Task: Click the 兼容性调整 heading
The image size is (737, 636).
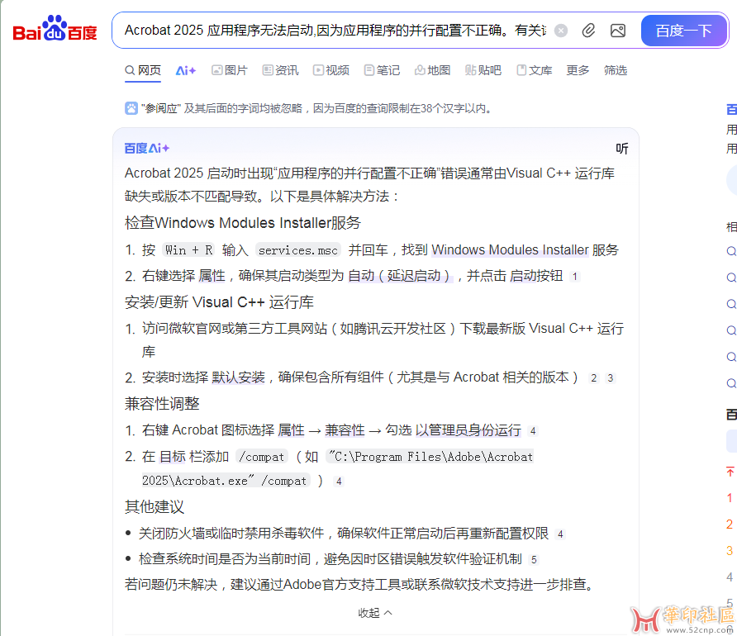Action: tap(162, 404)
